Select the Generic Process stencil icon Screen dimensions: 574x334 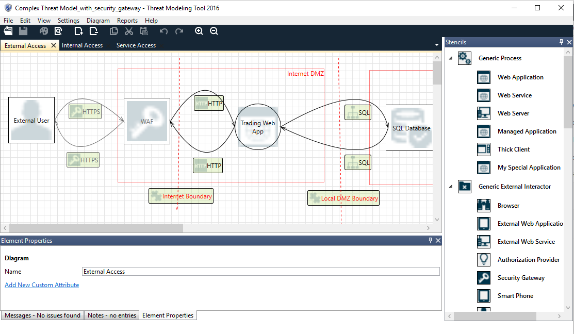(x=465, y=58)
